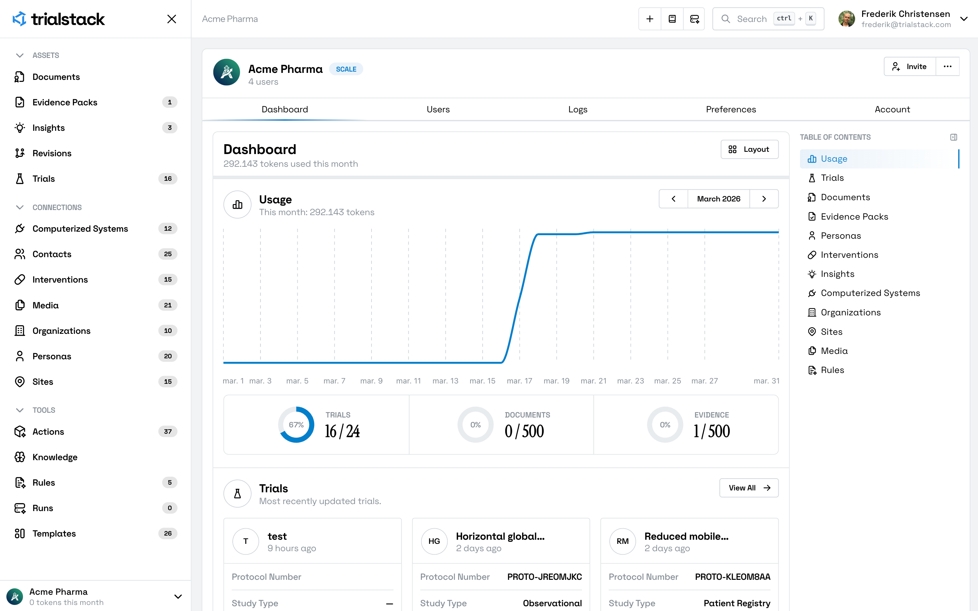This screenshot has height=611, width=978.
Task: Click the document list icon in top bar
Action: (x=672, y=19)
